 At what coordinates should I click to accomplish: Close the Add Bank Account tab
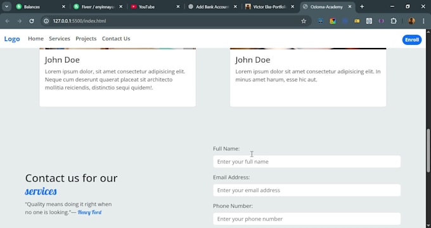pyautogui.click(x=235, y=6)
